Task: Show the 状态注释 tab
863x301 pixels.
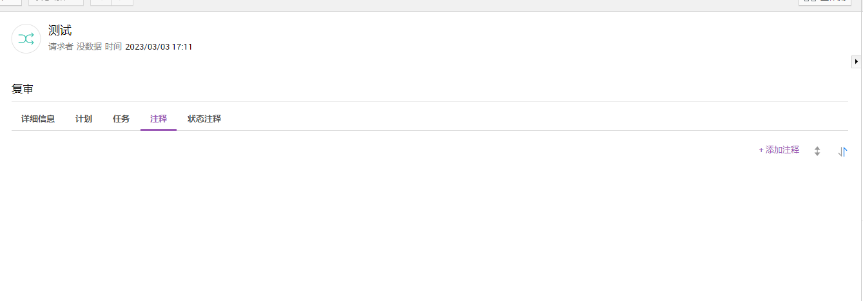Action: pos(204,119)
